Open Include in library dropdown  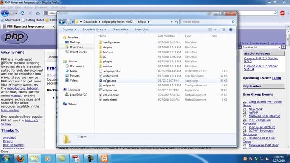pyautogui.click(x=94, y=29)
